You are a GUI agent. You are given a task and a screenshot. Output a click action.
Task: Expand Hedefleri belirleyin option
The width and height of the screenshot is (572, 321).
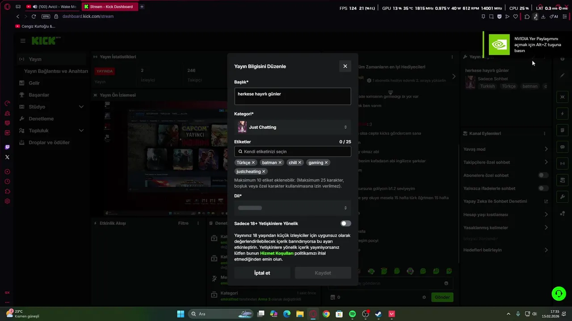pos(546,250)
